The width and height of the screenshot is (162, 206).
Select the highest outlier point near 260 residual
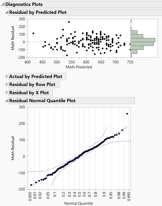click(69, 22)
